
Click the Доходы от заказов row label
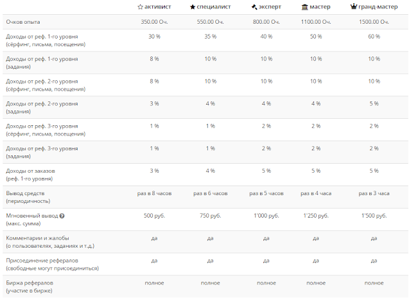point(31,170)
